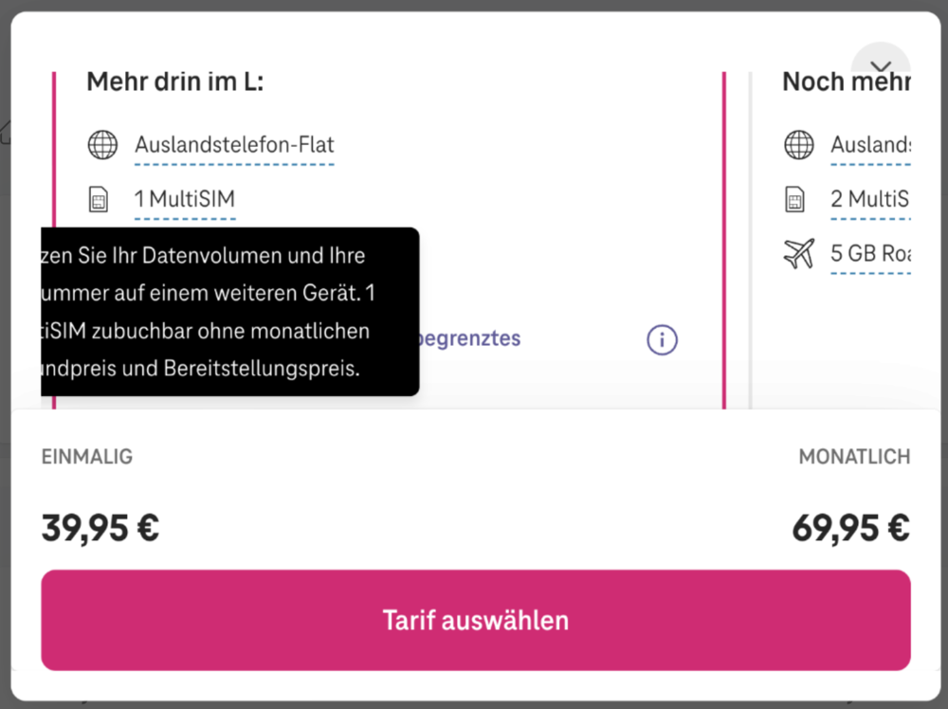Click the Noch mehr column heading

click(x=847, y=82)
